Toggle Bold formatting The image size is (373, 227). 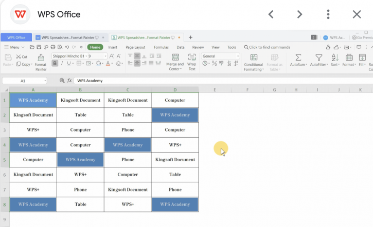coord(55,64)
